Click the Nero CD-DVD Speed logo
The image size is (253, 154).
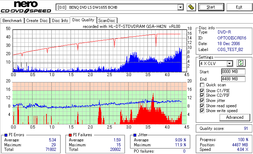tap(26, 7)
